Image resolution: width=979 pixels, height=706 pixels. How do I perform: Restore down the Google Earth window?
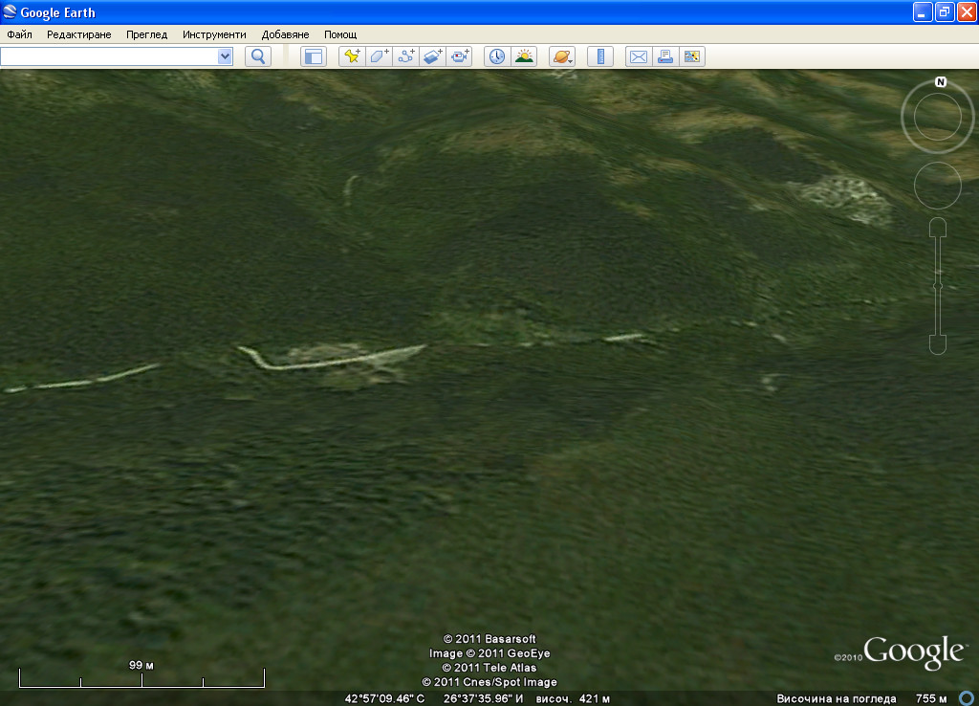click(945, 11)
